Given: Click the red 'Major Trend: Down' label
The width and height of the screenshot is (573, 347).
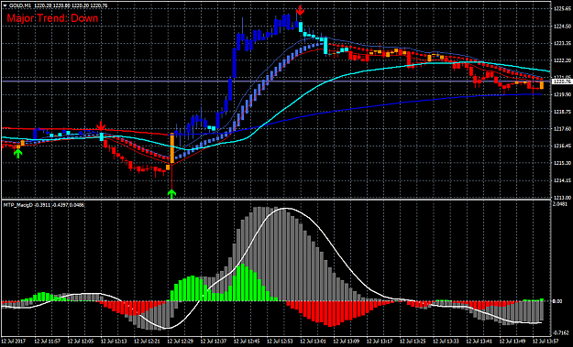Looking at the screenshot, I should (x=52, y=18).
